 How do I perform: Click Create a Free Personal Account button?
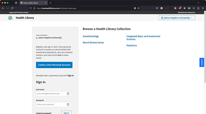[x=54, y=65]
